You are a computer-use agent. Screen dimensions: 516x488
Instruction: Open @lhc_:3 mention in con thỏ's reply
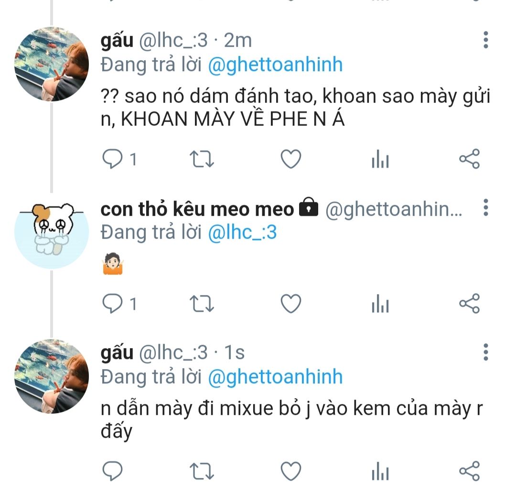[243, 232]
